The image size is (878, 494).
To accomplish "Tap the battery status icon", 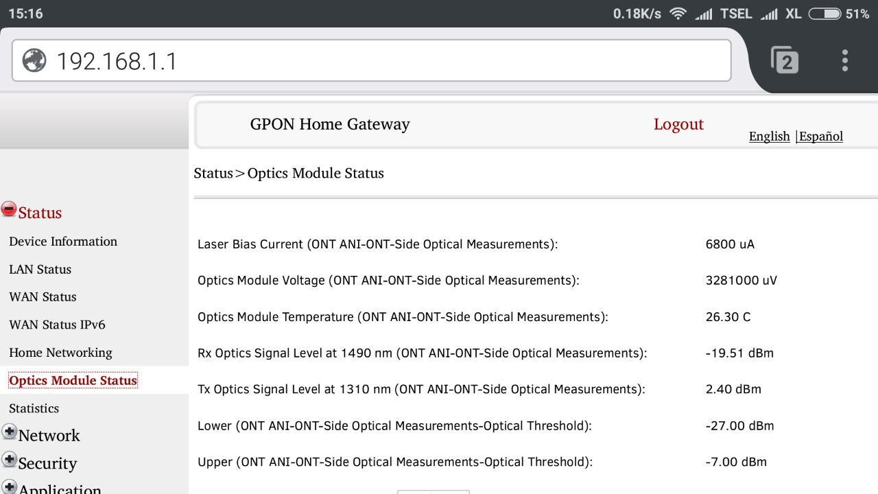I will click(x=824, y=14).
